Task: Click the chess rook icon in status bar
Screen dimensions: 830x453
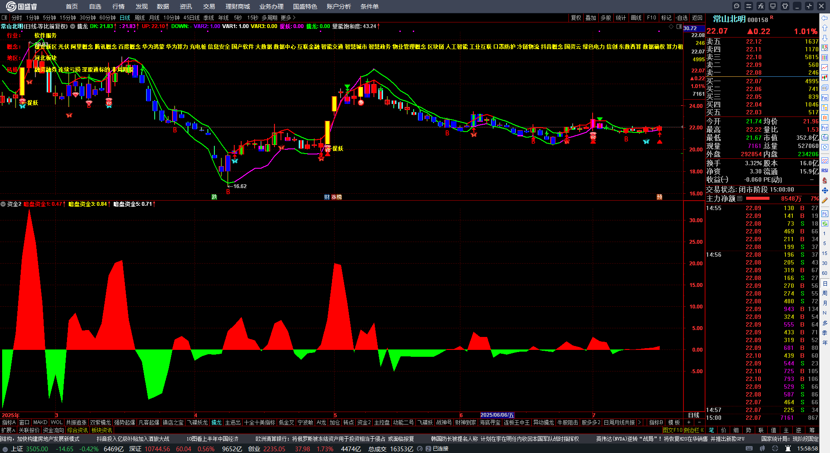Action: click(x=788, y=449)
